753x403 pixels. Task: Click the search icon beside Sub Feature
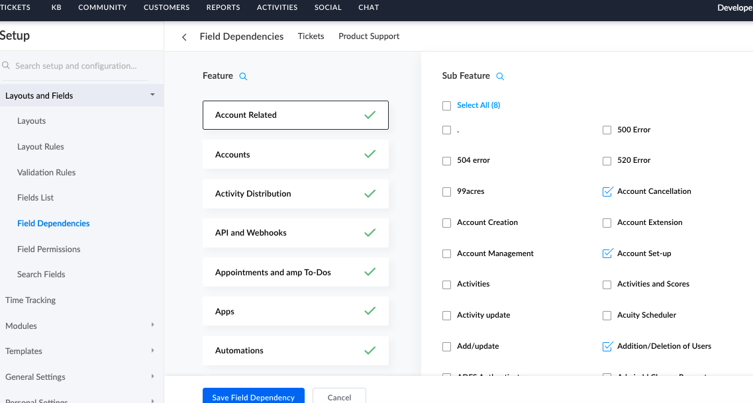500,76
